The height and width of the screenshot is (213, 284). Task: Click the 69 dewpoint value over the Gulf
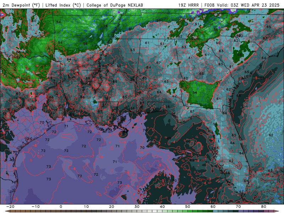[x=169, y=138]
